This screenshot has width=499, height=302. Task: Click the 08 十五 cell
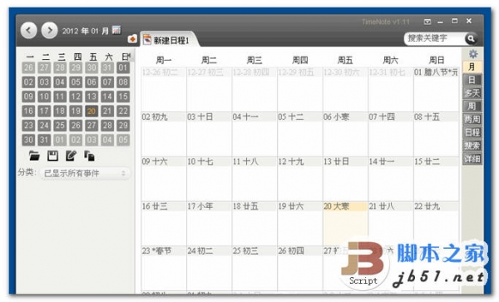point(437,134)
